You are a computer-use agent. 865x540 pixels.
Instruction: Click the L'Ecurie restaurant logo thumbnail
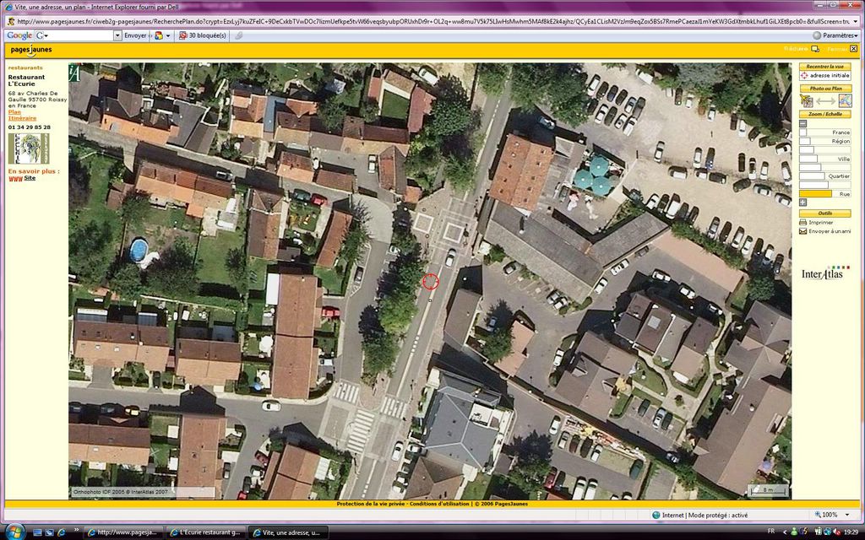tap(28, 148)
